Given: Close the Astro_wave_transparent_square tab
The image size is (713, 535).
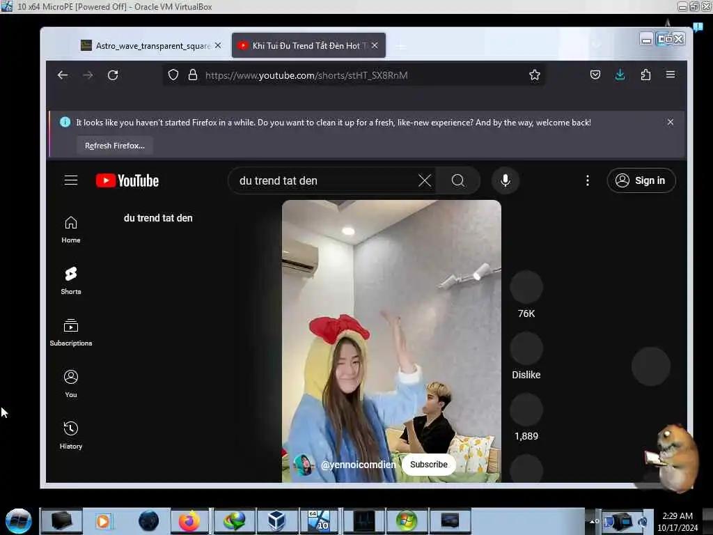Looking at the screenshot, I should coord(218,45).
